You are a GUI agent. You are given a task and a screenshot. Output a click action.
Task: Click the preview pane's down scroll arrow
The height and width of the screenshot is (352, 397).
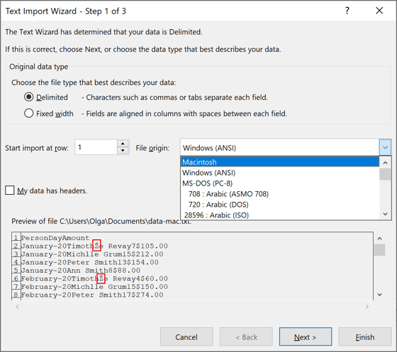click(x=379, y=295)
